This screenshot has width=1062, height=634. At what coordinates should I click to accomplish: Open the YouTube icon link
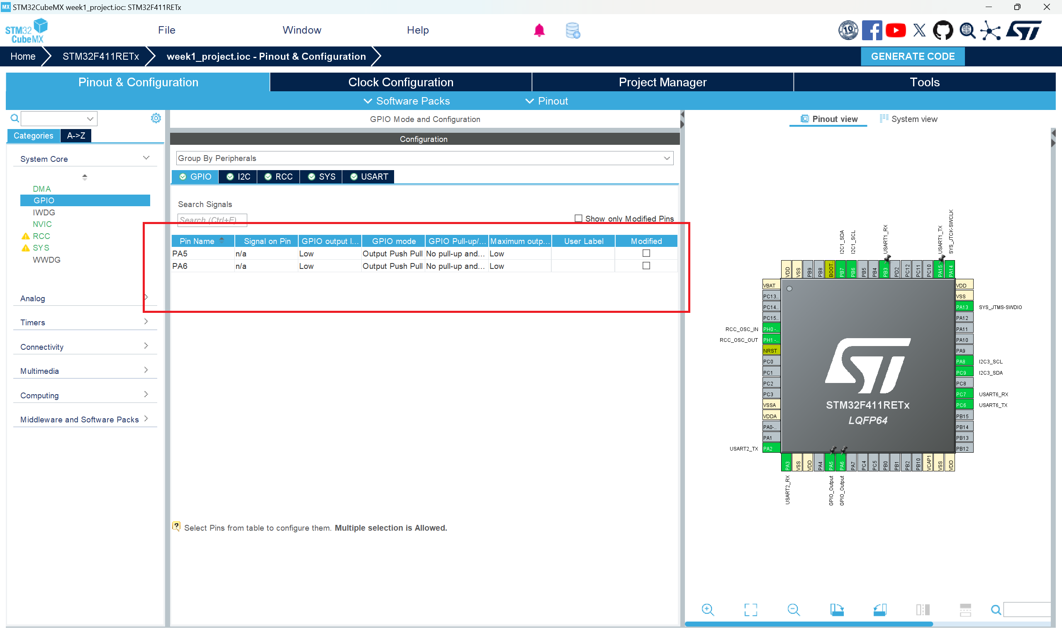click(x=896, y=30)
